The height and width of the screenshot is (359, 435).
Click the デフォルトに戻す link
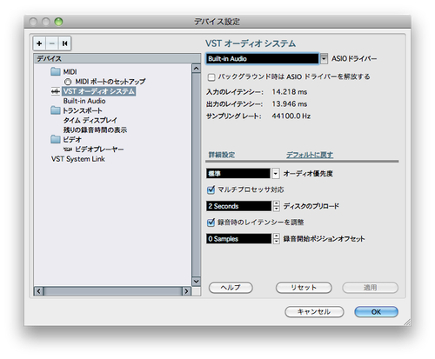310,155
